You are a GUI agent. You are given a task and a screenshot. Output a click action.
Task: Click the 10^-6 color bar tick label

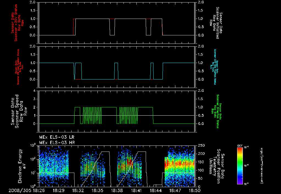pos(246,184)
